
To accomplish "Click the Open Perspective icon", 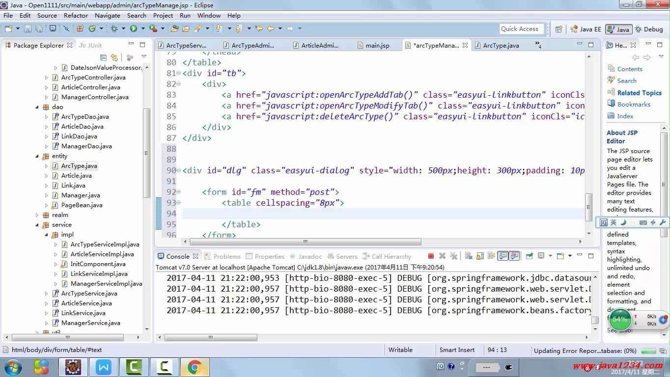I will pyautogui.click(x=558, y=29).
